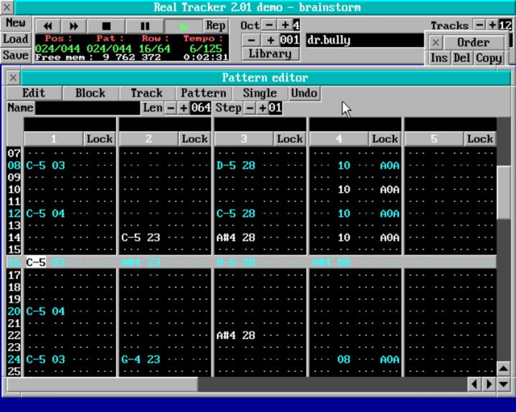Screen dimensions: 516x412
Task: Toggle Lock on track 3
Action: 290,139
